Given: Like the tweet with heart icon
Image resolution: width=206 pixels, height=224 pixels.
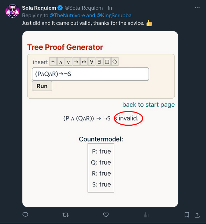Looking at the screenshot, I should point(106,215).
